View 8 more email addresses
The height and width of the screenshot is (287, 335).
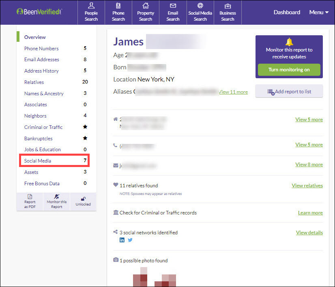tap(309, 165)
